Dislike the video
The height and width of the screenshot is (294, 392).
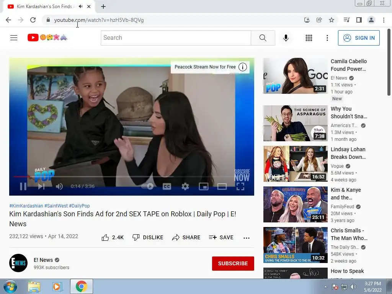148,237
